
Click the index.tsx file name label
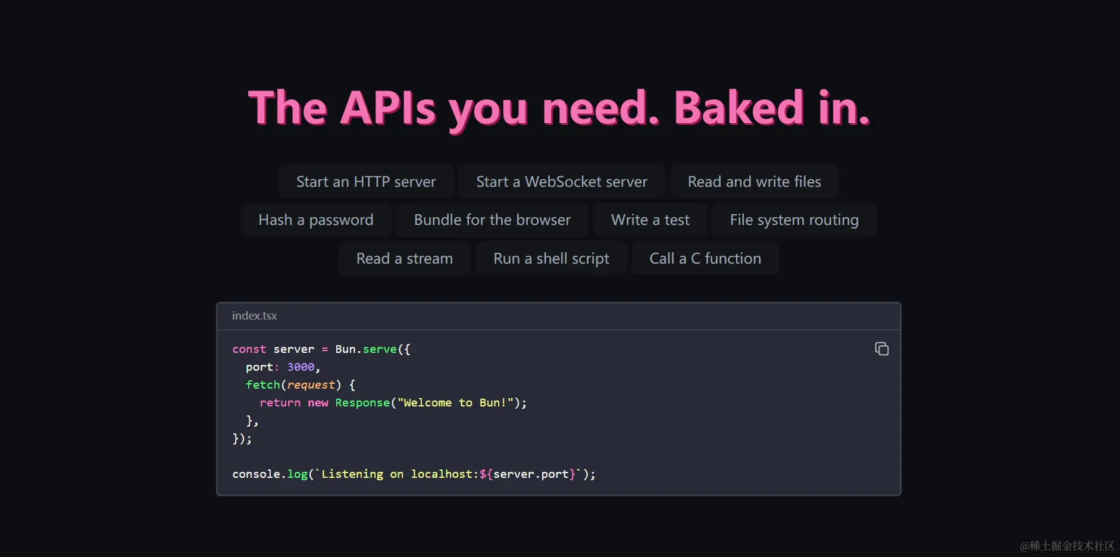(254, 316)
